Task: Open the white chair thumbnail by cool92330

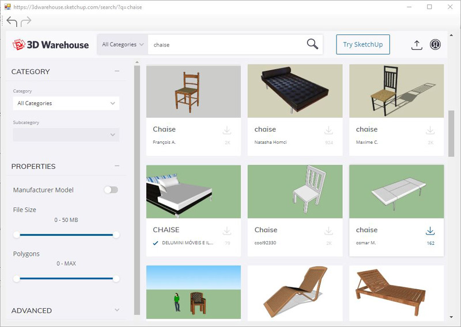Action: pos(295,191)
